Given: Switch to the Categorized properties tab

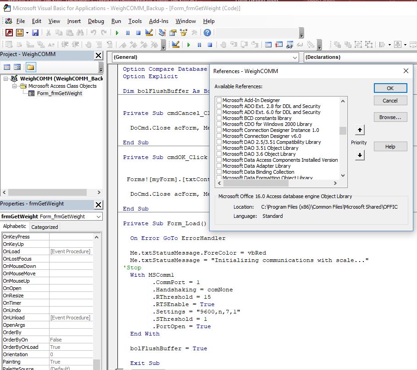Looking at the screenshot, I should point(44,227).
